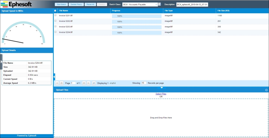Viewport: 269px width, 138px height.
Task: Click the Start Batch button
Action: (61, 5)
